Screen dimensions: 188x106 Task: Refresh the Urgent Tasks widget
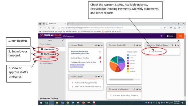pos(96,45)
